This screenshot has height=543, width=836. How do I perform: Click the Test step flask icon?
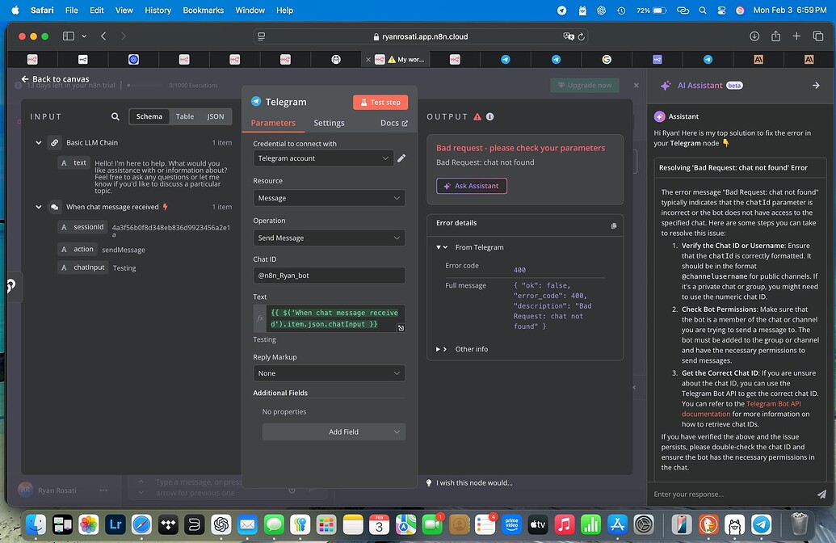(x=363, y=102)
